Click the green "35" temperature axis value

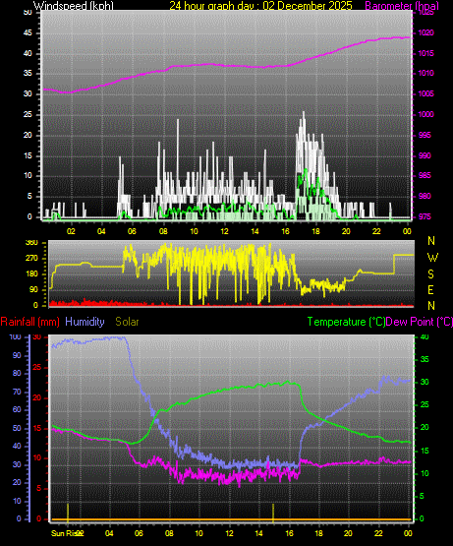click(425, 360)
